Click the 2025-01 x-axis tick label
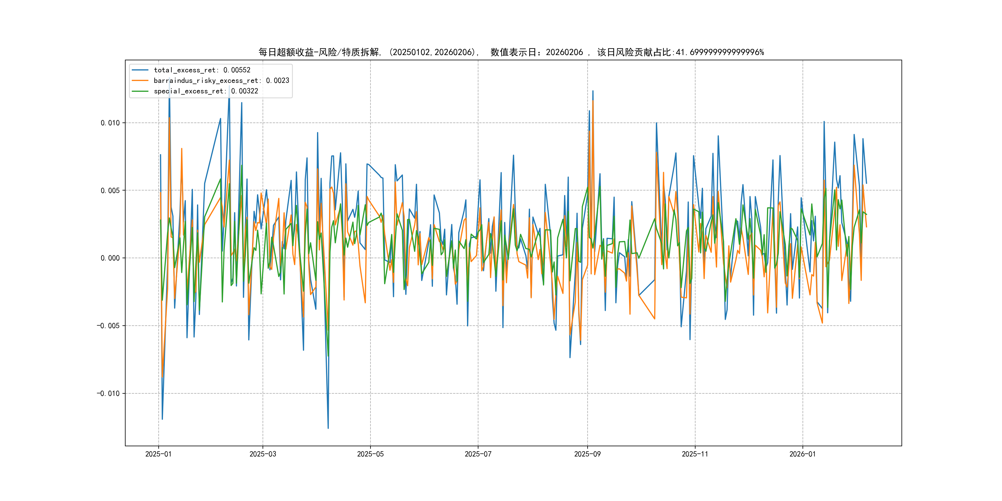Screen dimensions: 1002x501 click(158, 454)
